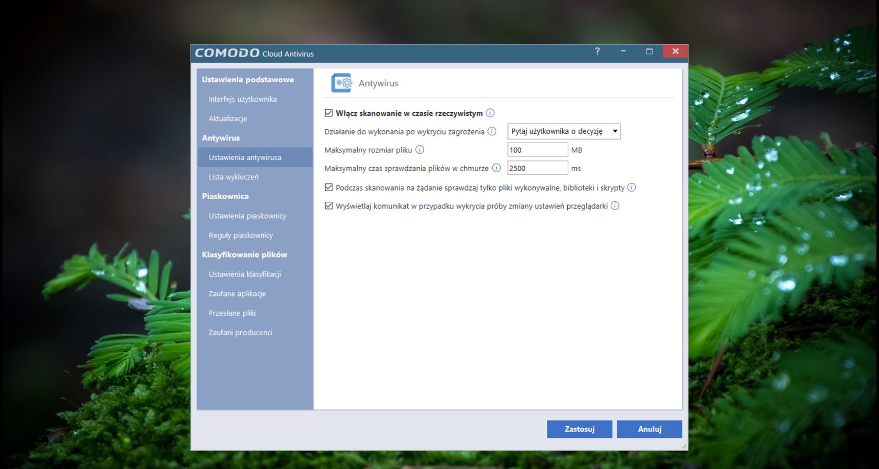Screen dimensions: 879x469
Task: Open Ustawienia piaskownicy page
Action: click(x=247, y=216)
